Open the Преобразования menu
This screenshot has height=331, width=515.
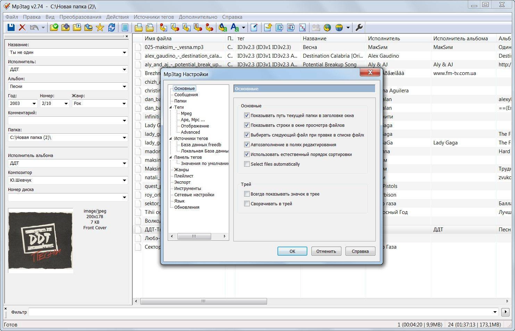click(80, 17)
